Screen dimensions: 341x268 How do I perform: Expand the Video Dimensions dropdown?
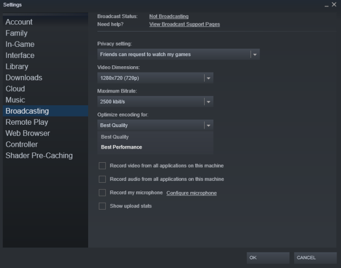[155, 78]
